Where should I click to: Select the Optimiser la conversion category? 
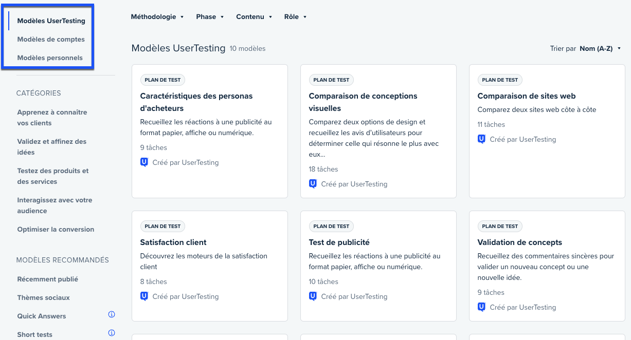56,230
